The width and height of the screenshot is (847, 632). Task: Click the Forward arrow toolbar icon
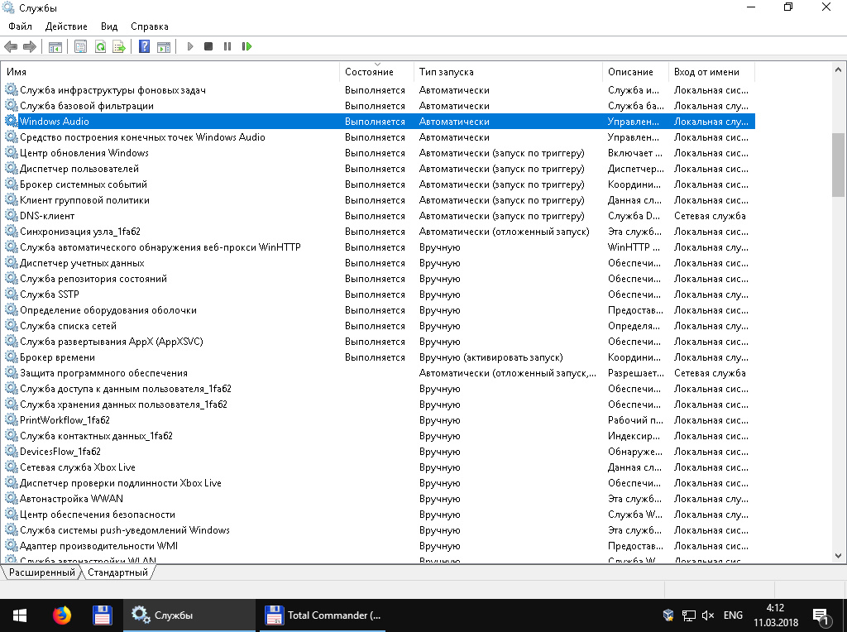tap(30, 46)
